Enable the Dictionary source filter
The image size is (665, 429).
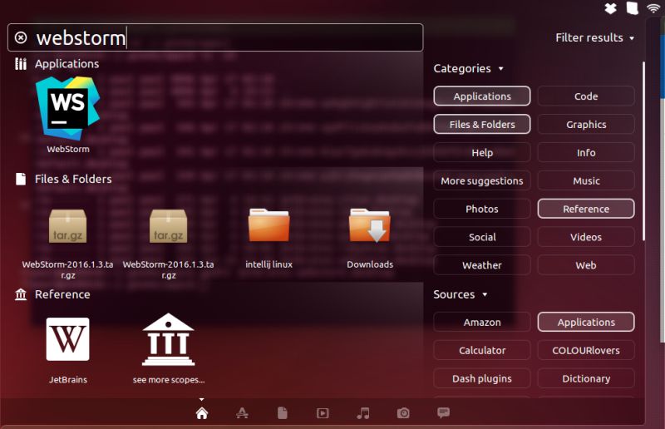[x=586, y=378]
